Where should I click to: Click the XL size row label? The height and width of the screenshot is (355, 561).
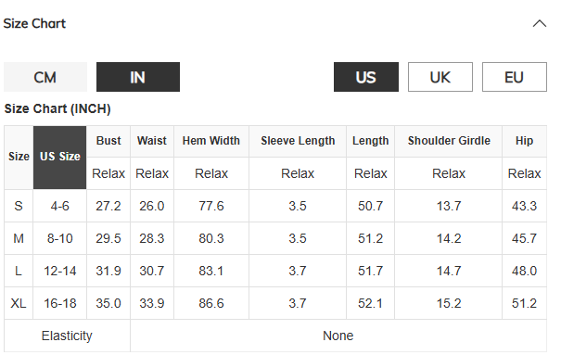[x=19, y=303]
